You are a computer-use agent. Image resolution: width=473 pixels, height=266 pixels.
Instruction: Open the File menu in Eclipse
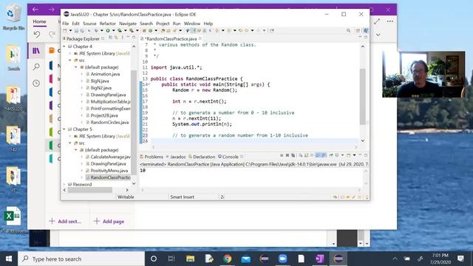click(x=66, y=24)
